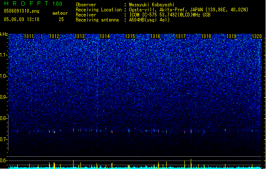
Task: Click the date stamp 05.06.09 13:10
Action: pyautogui.click(x=22, y=19)
